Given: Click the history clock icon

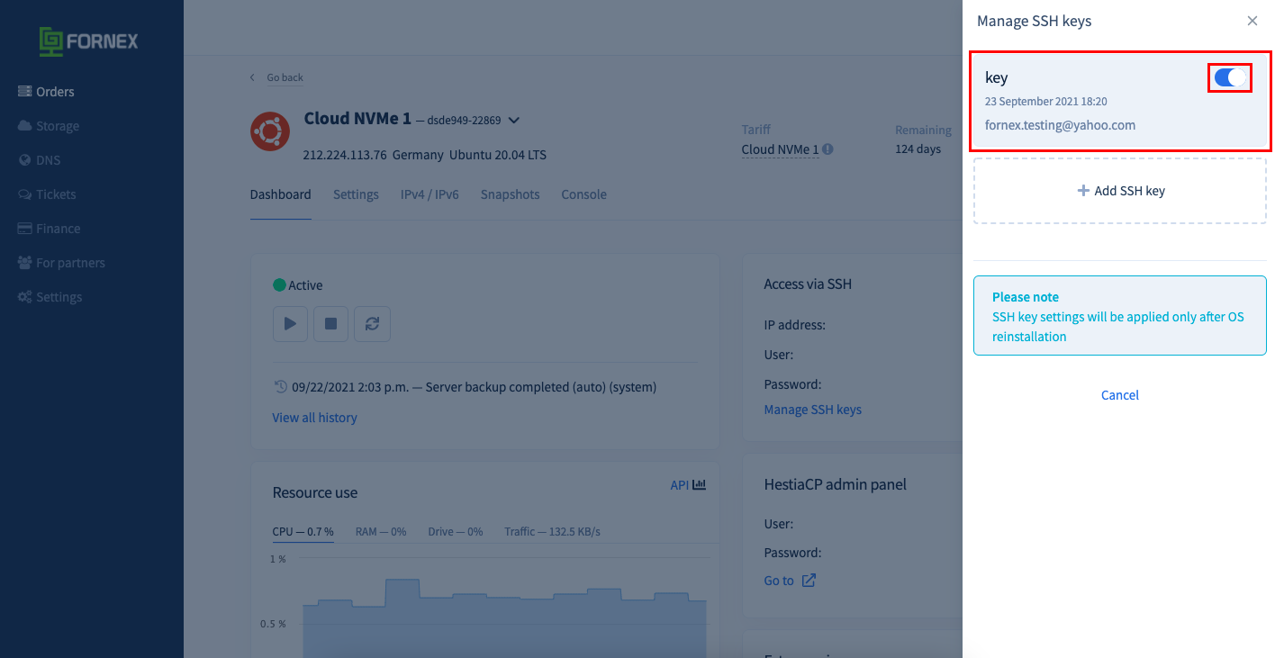Looking at the screenshot, I should 280,387.
